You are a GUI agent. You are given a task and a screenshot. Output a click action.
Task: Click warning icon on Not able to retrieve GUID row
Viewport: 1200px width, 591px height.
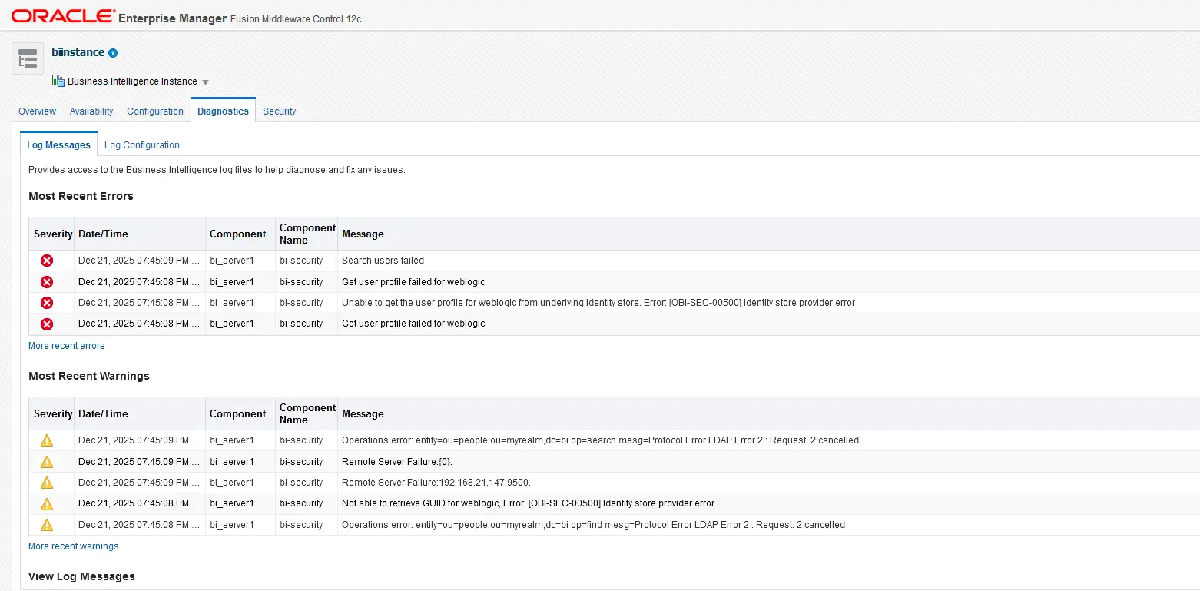click(47, 503)
